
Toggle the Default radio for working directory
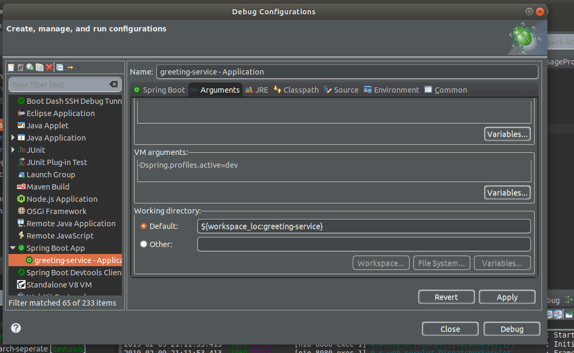click(x=144, y=226)
